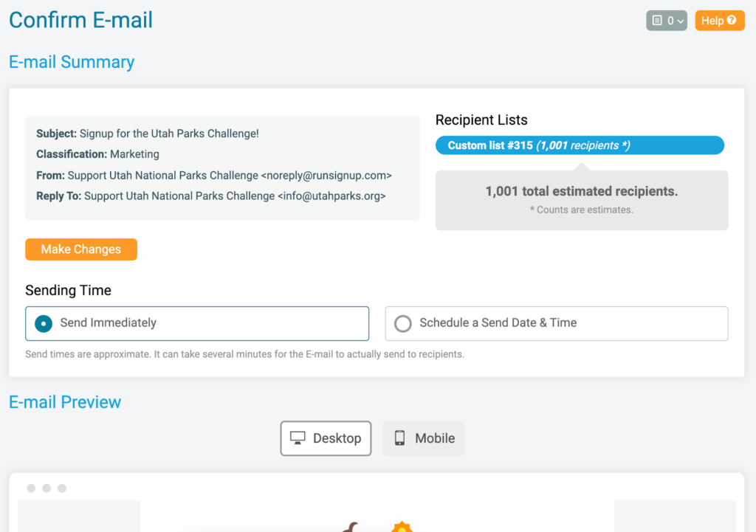Screen dimensions: 756x532
Task: Select the Send Immediately radio button
Action: click(44, 323)
